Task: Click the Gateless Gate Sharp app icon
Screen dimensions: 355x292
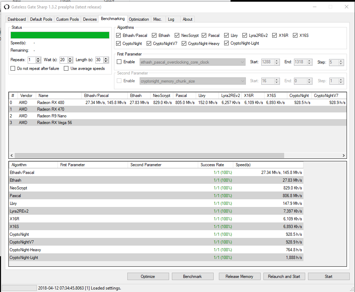Action: 7,7
